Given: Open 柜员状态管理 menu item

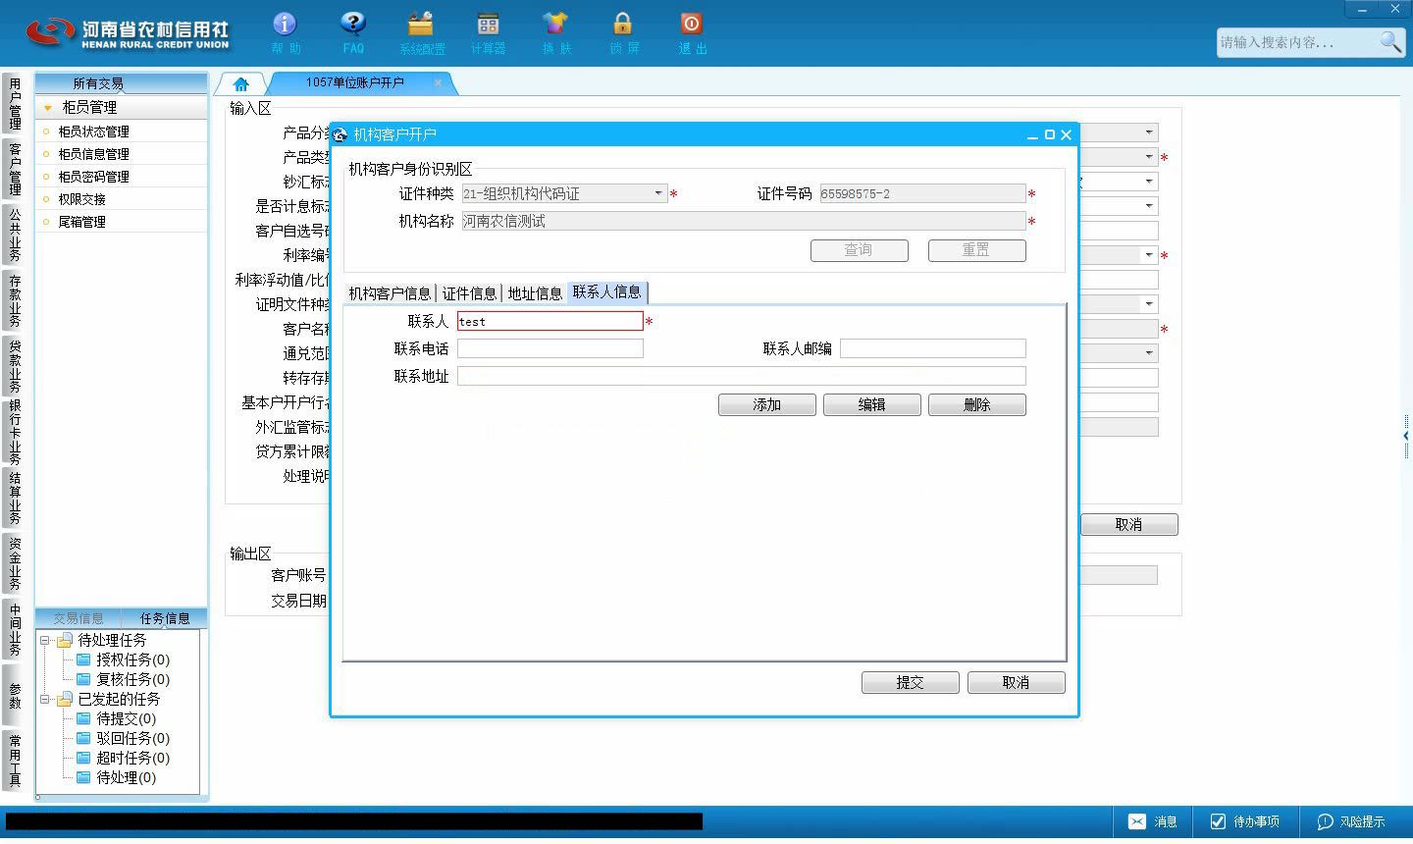Looking at the screenshot, I should 93,132.
